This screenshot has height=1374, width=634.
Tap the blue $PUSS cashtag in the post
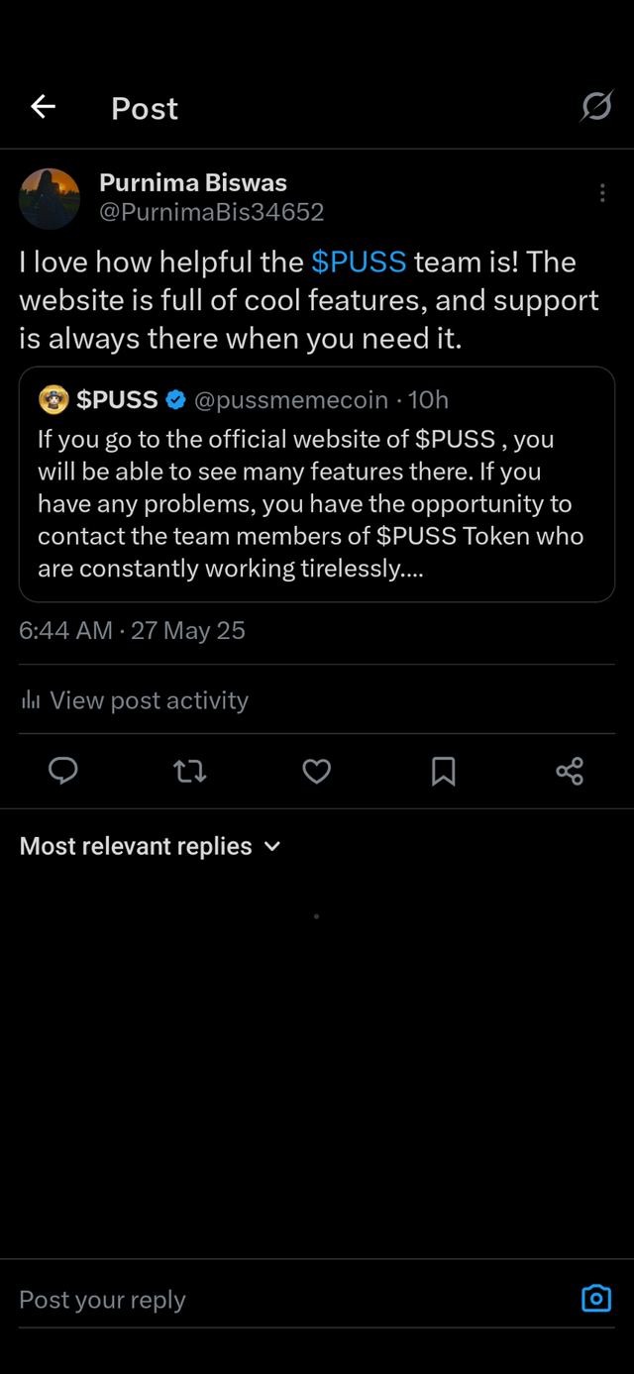[x=359, y=262]
